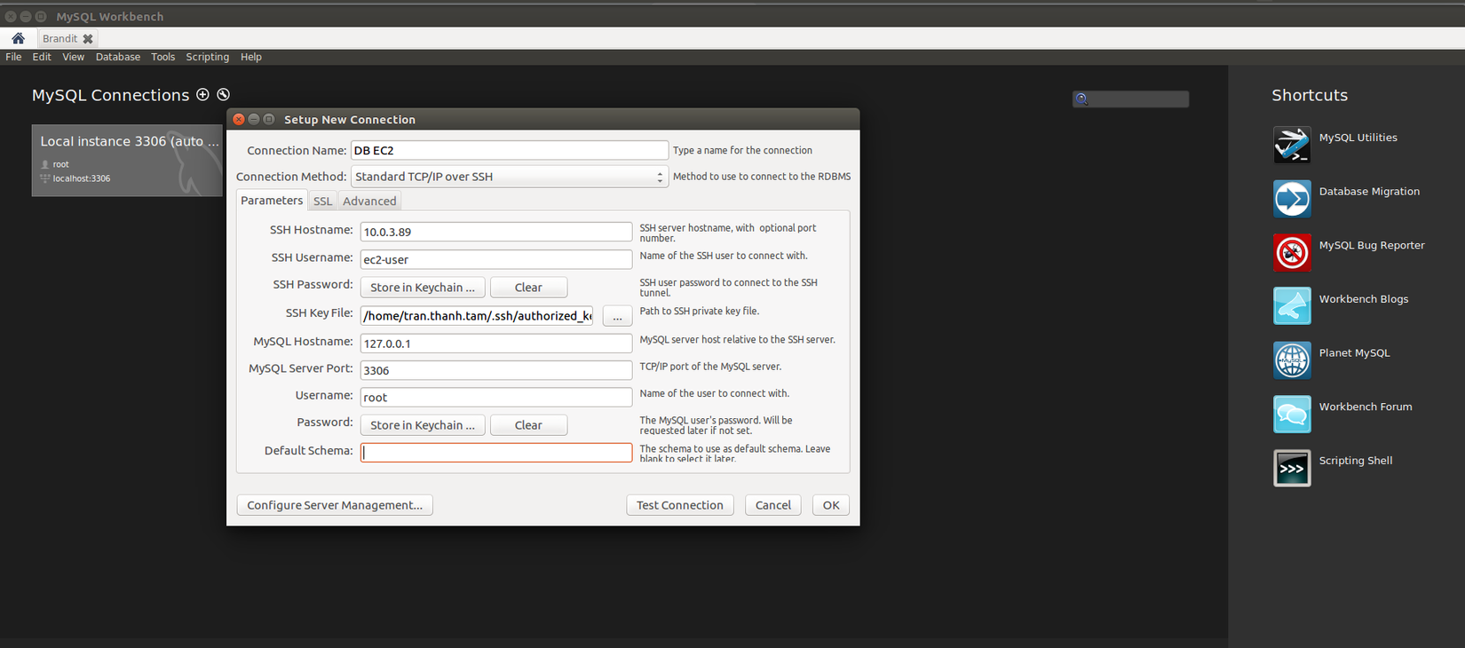The height and width of the screenshot is (648, 1465).
Task: Click the Default Schema field
Action: [x=496, y=453]
